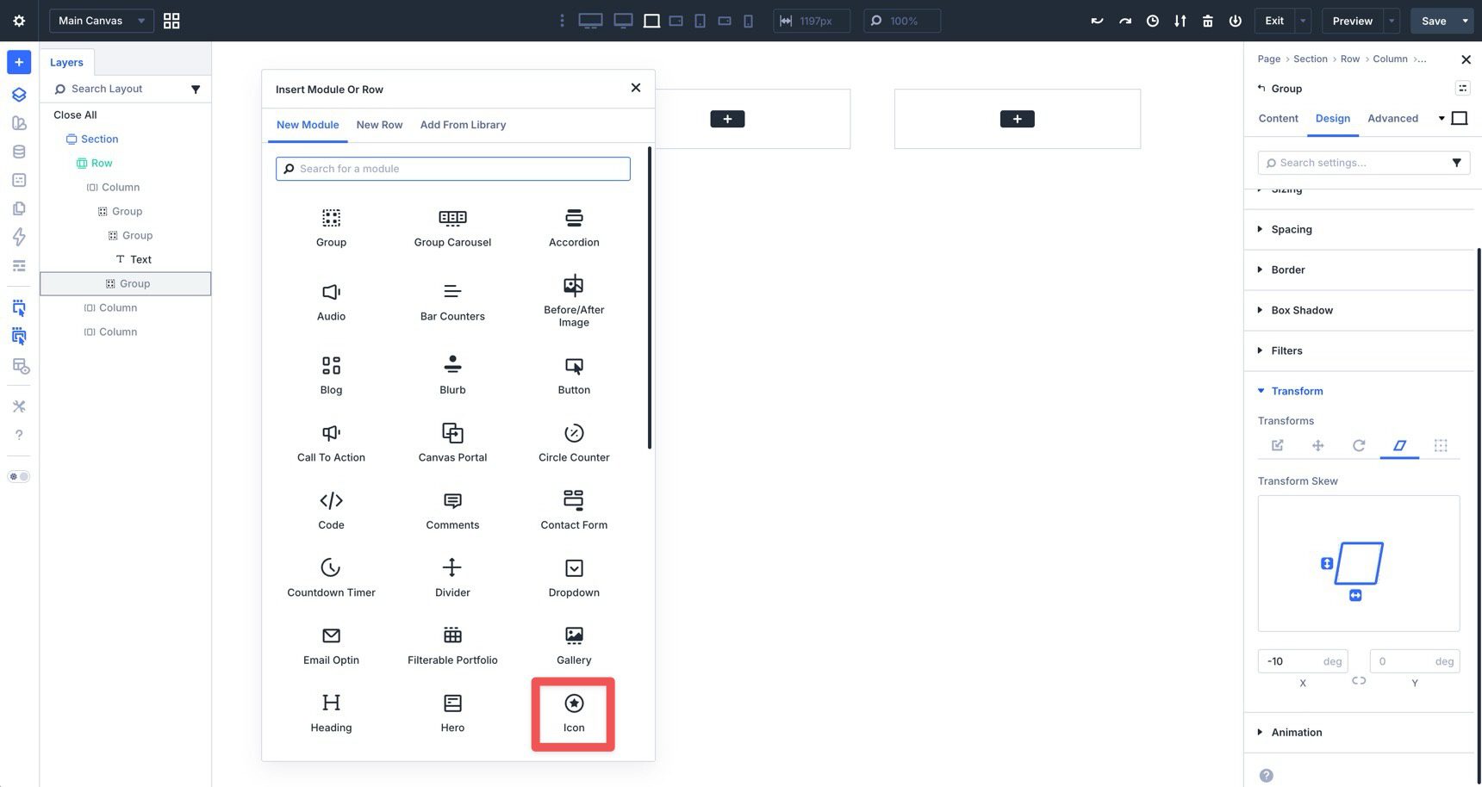Open the Insert Module plus icon in sidebar
This screenshot has width=1482, height=787.
tap(18, 61)
